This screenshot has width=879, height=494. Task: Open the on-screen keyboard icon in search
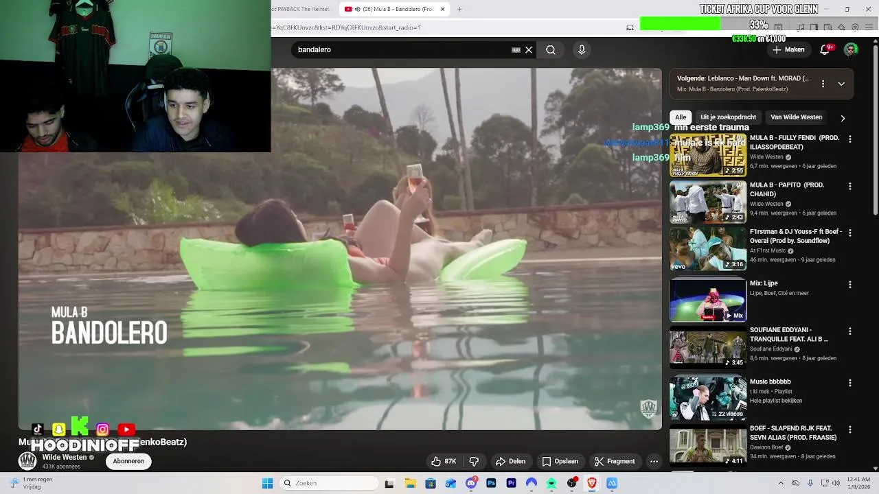pos(516,49)
